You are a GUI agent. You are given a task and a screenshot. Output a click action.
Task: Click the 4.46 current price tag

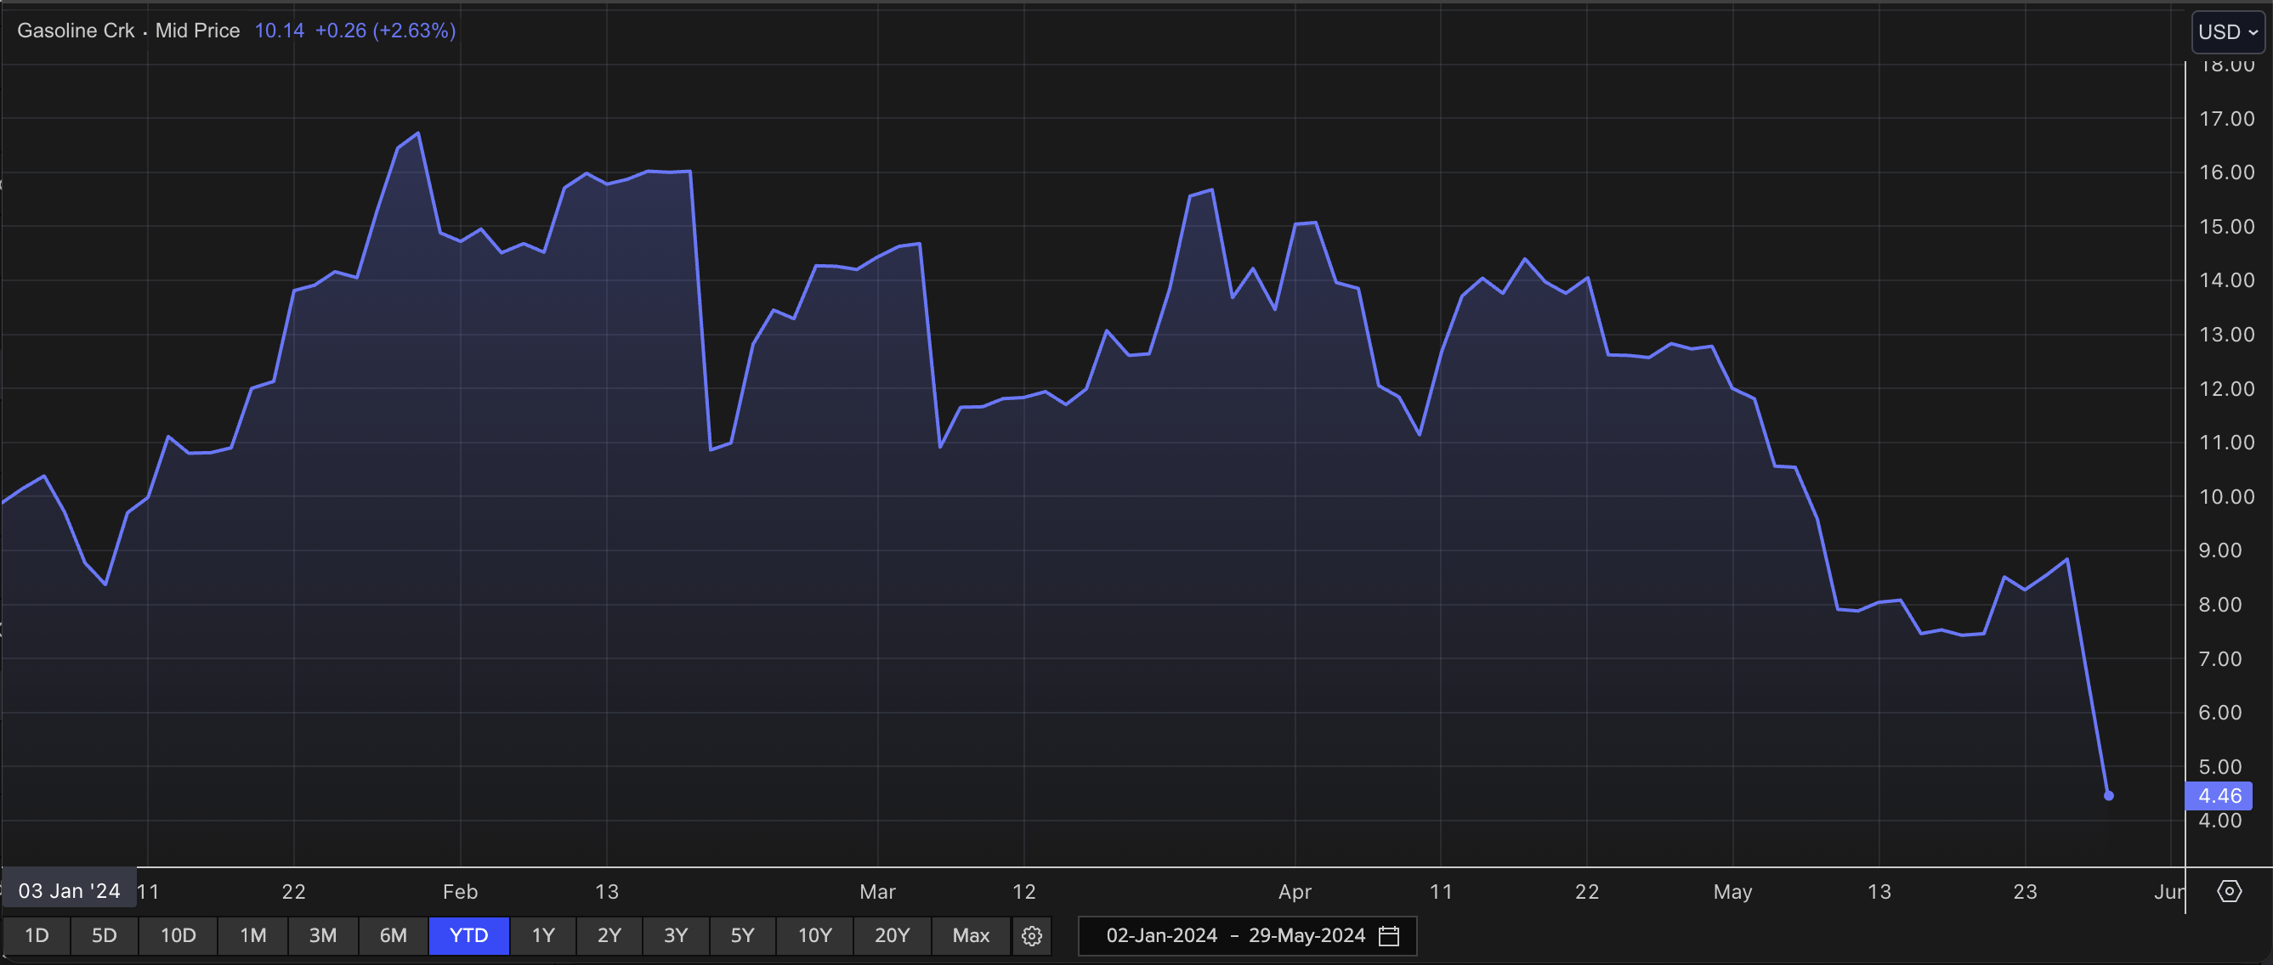2219,796
